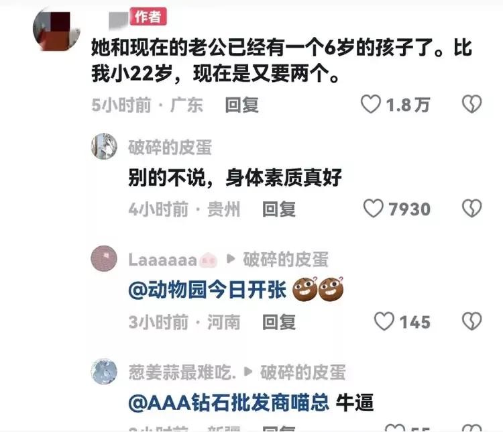Tap the red 作者 author badge
The width and height of the screenshot is (503, 432).
[x=148, y=16]
